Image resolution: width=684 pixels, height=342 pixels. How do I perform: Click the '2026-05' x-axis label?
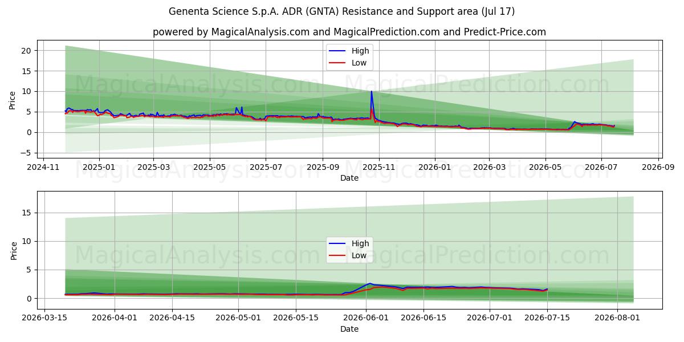[x=545, y=168]
